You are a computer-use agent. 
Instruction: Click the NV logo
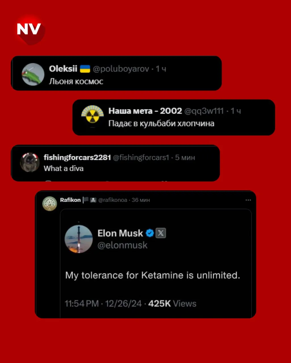(29, 29)
